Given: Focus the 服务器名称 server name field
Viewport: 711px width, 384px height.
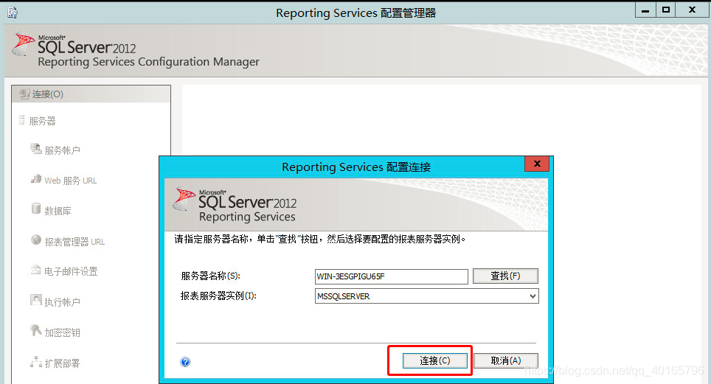Looking at the screenshot, I should click(392, 276).
